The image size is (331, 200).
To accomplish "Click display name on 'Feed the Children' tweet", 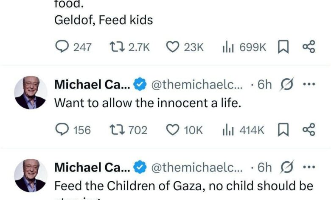I will [91, 168].
